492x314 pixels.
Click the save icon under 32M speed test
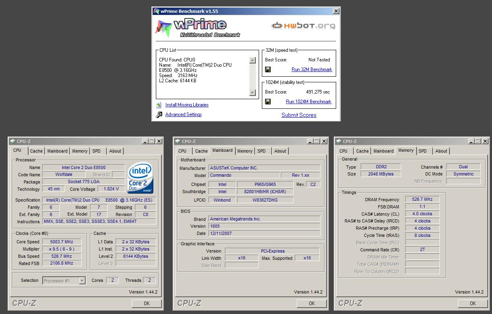pos(268,69)
